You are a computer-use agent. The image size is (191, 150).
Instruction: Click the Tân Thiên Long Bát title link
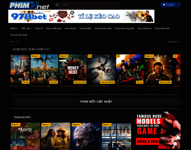(x=101, y=86)
